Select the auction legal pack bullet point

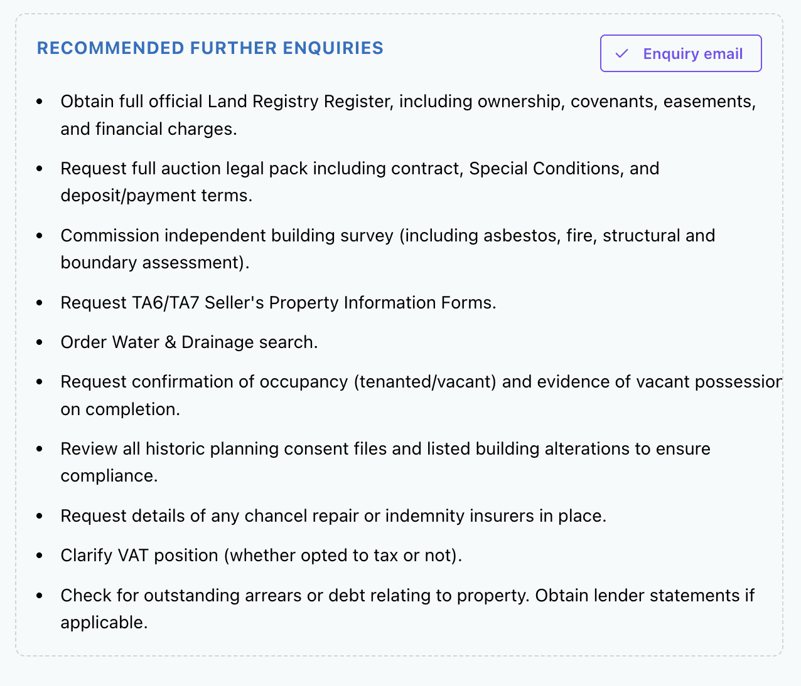(x=360, y=182)
